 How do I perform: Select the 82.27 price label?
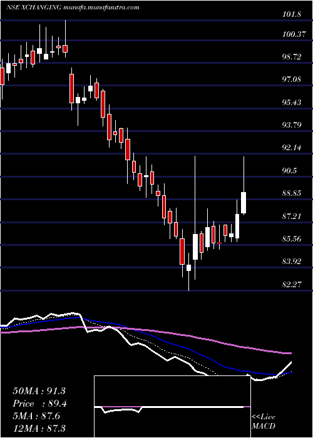(x=292, y=285)
